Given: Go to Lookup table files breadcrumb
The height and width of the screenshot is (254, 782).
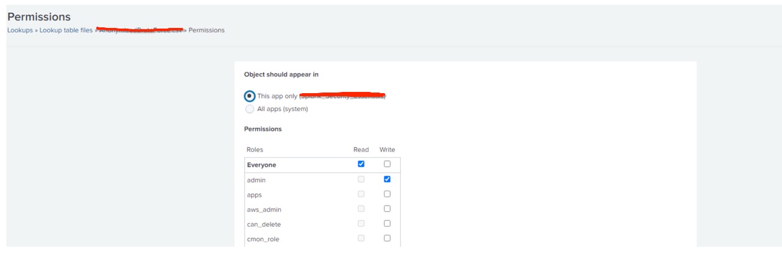Looking at the screenshot, I should [66, 30].
